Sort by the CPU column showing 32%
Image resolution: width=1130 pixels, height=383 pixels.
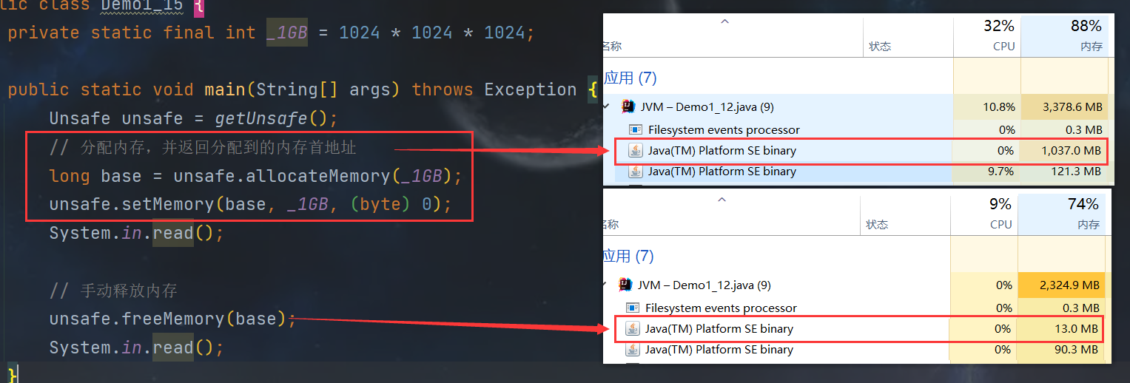pos(998,35)
